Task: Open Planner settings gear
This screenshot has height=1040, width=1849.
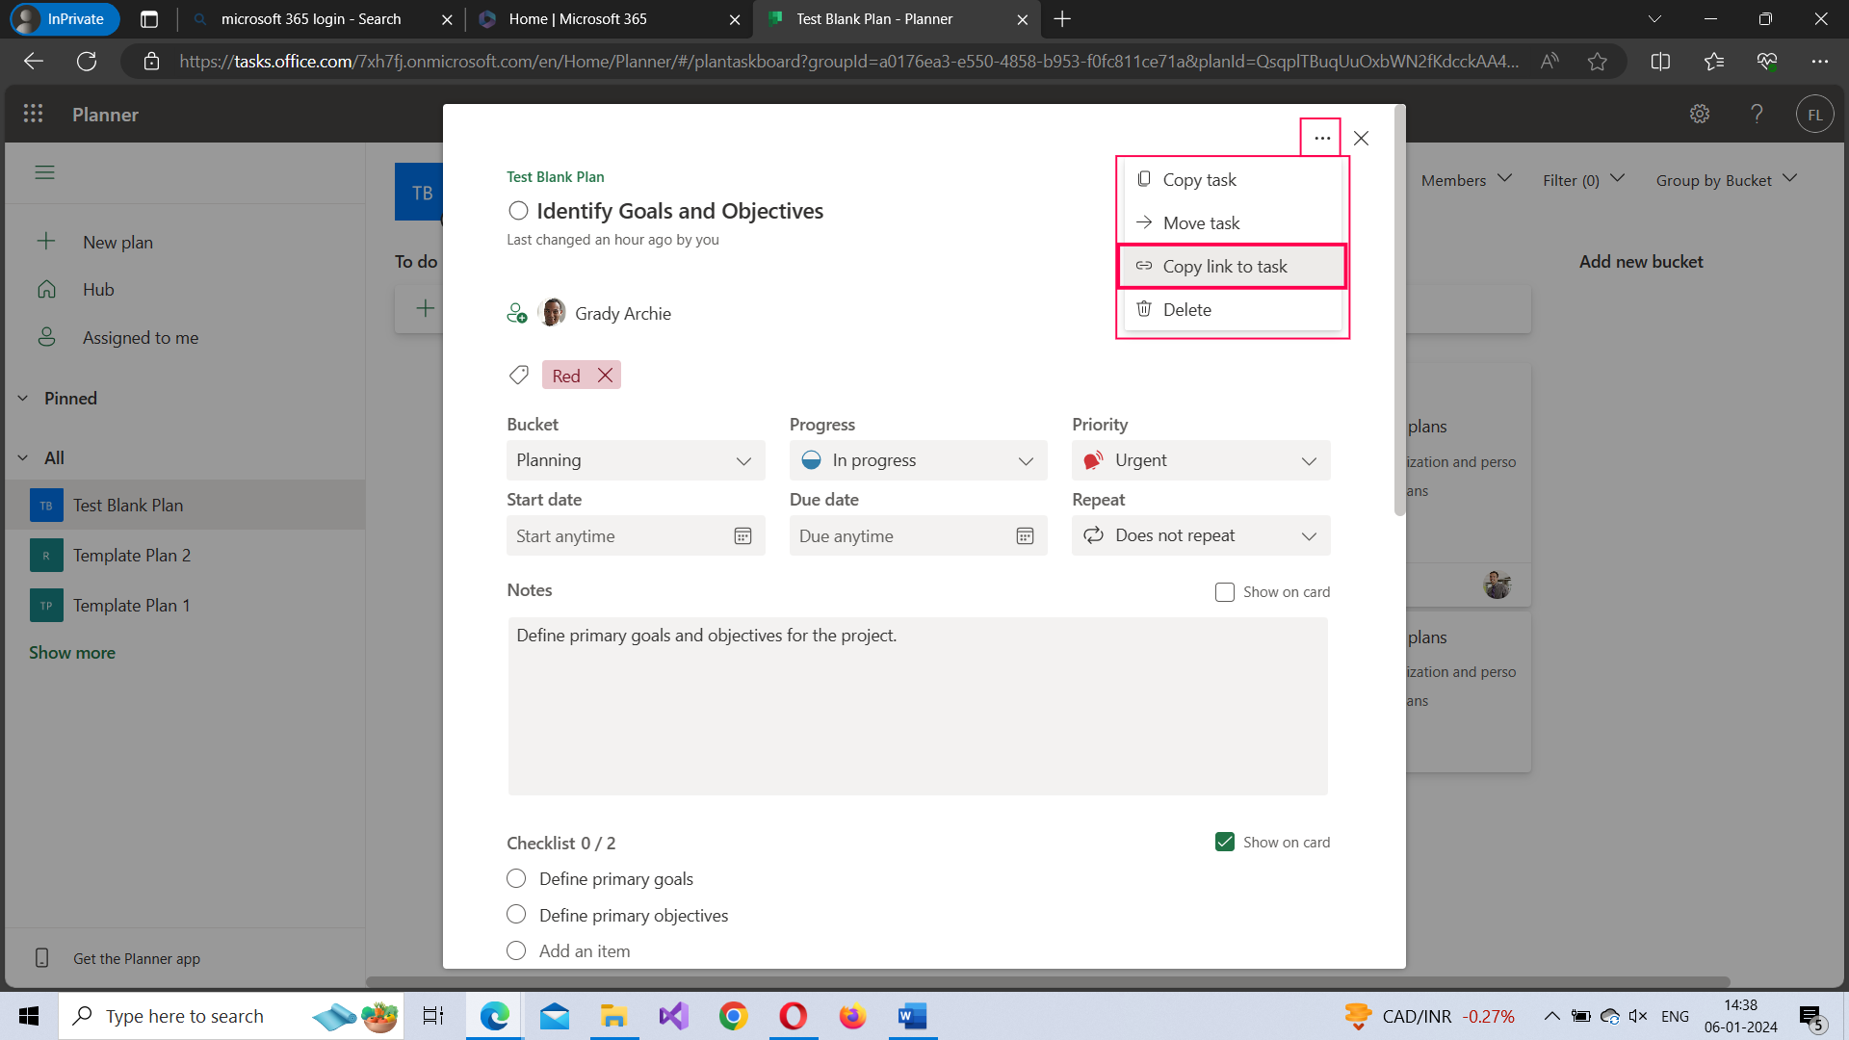Action: point(1700,114)
